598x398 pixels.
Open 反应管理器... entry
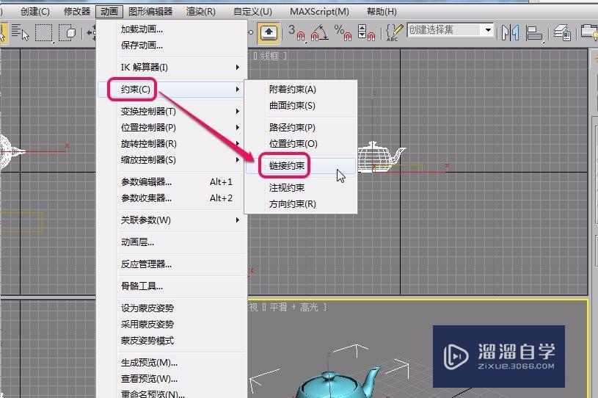pos(172,264)
